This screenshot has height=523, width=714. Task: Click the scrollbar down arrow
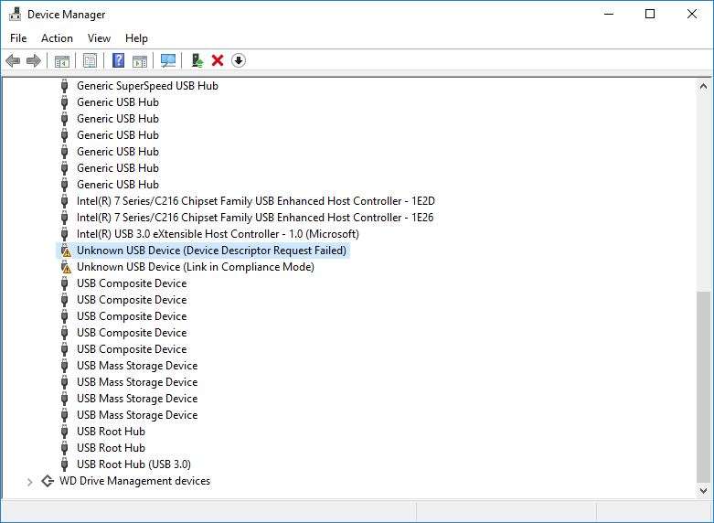click(x=704, y=491)
